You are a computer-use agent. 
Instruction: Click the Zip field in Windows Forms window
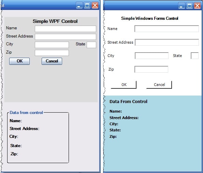(151, 69)
